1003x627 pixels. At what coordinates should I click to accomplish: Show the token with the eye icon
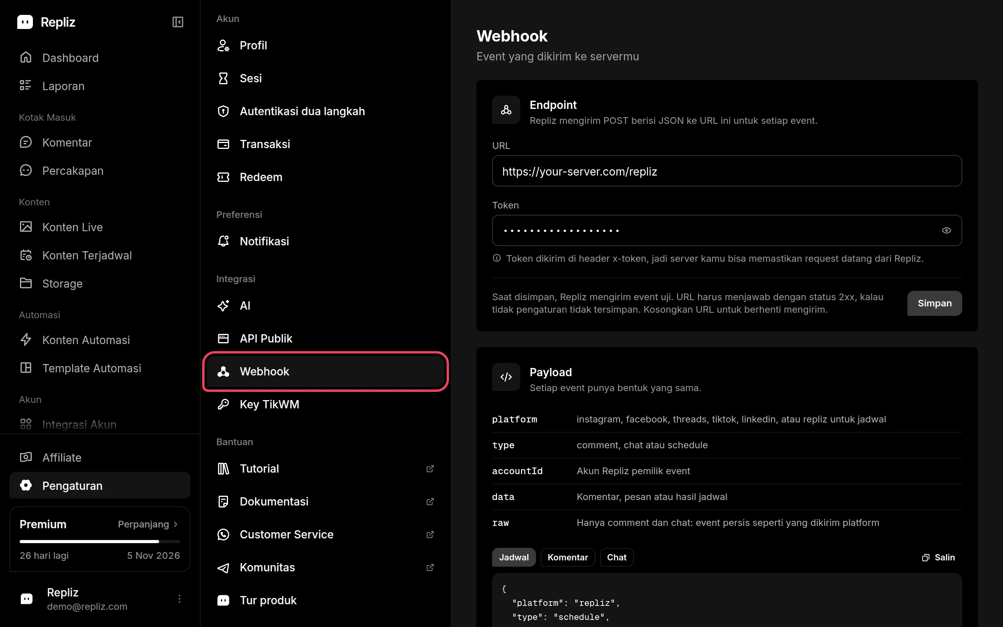tap(946, 230)
